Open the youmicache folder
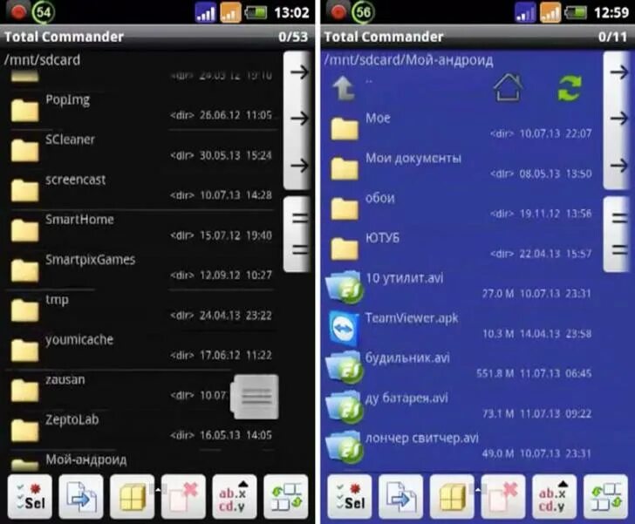635x524 pixels. (141, 350)
